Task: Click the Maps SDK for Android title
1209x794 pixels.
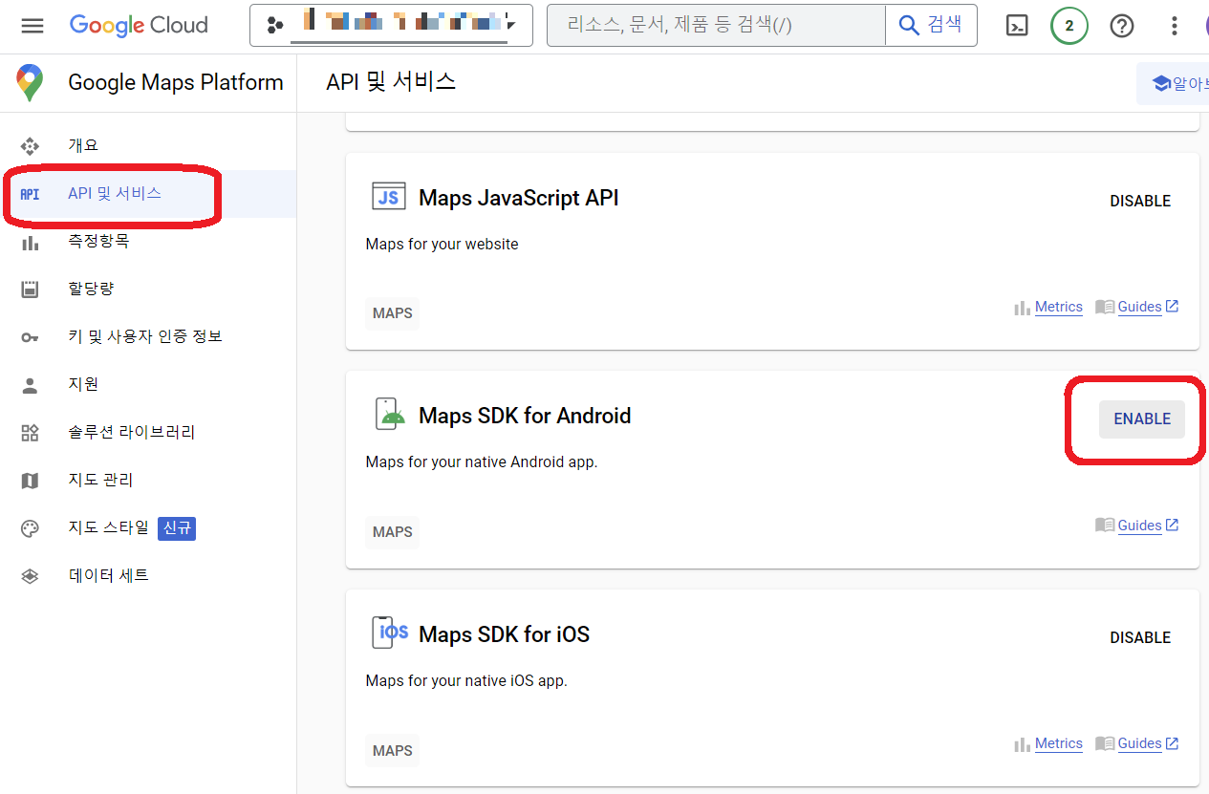Action: (525, 416)
